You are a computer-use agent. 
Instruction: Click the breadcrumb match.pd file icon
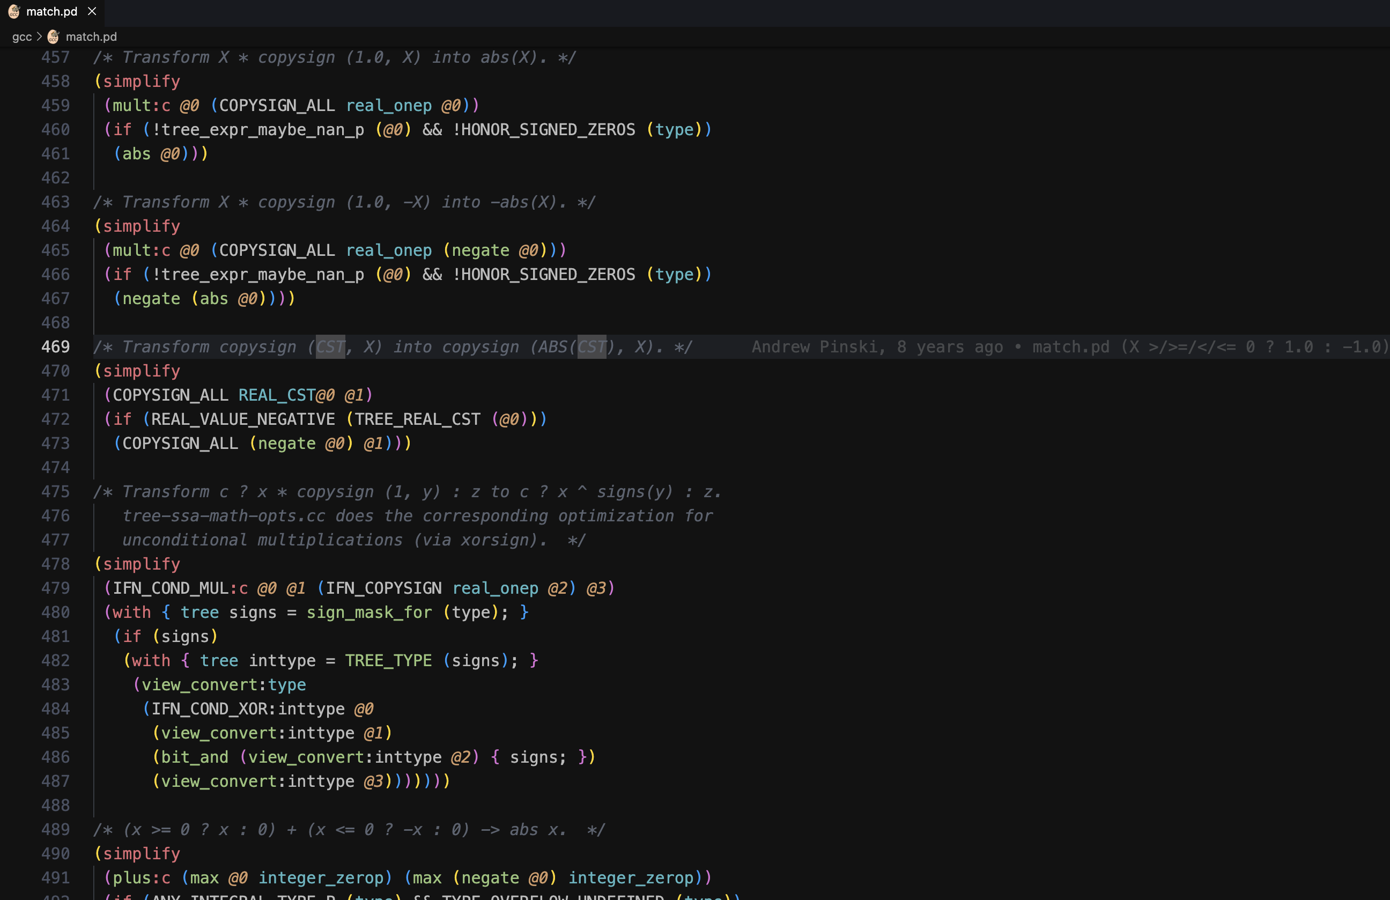pyautogui.click(x=53, y=37)
